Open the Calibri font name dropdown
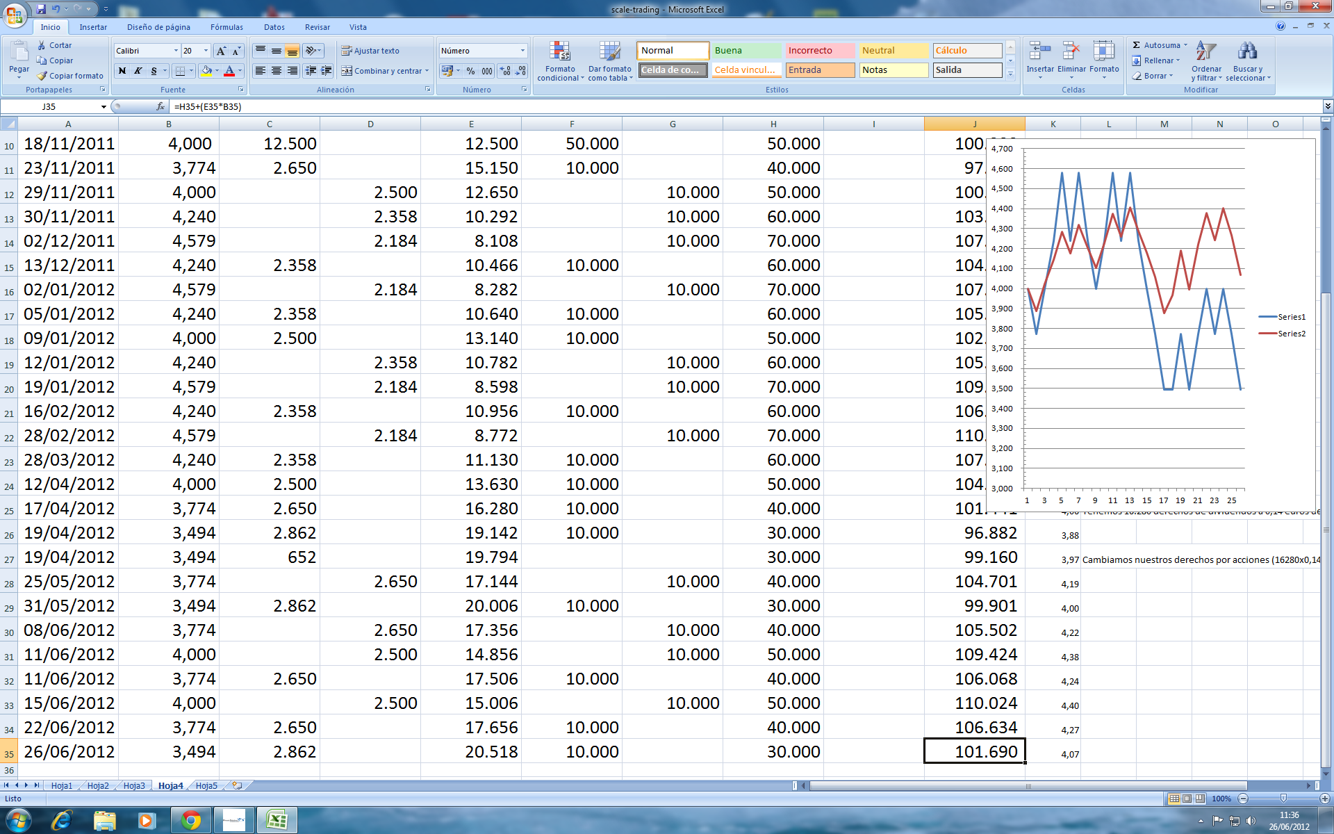Screen dimensions: 1334x834 (x=175, y=51)
